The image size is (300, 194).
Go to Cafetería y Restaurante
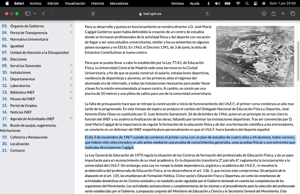tap(29, 137)
